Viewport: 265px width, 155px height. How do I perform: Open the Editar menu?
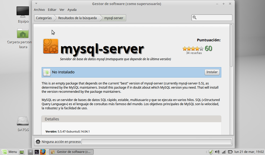click(52, 10)
